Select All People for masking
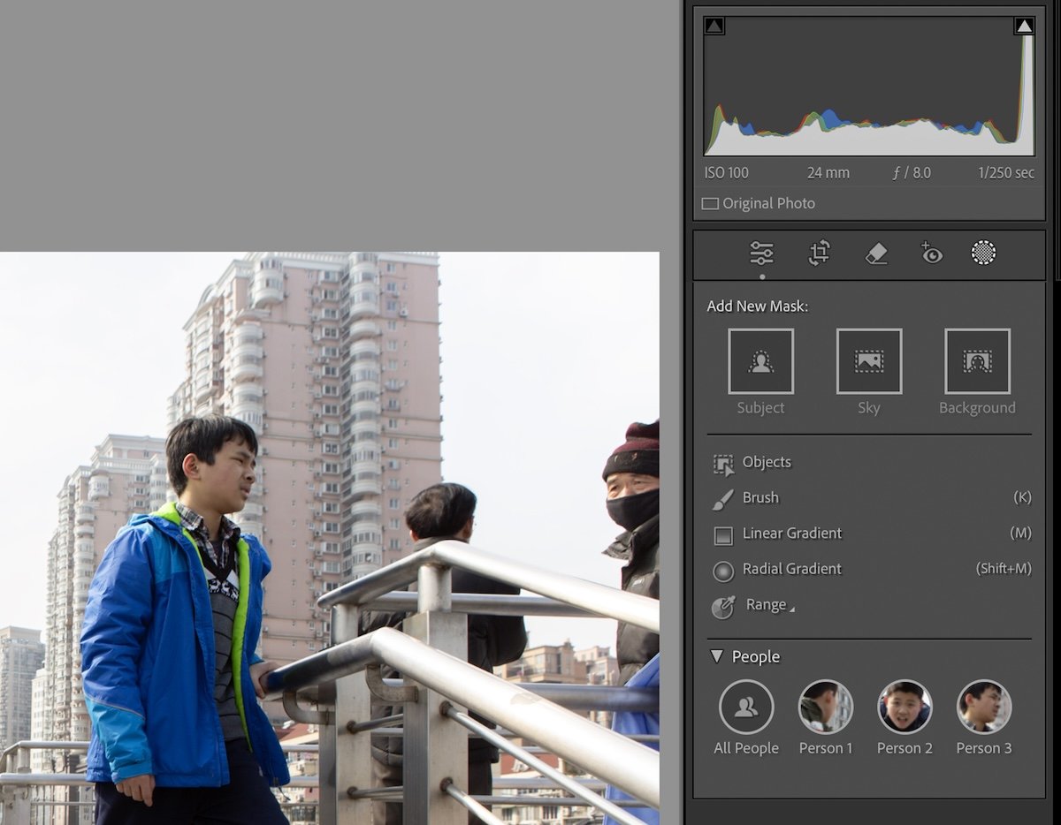The height and width of the screenshot is (825, 1061). pyautogui.click(x=745, y=705)
